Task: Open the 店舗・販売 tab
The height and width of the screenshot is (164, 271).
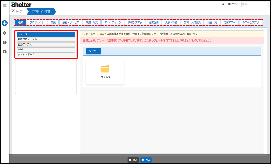Action: pyautogui.click(x=92, y=22)
